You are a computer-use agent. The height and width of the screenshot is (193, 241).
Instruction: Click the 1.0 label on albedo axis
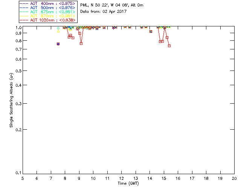(x=18, y=28)
